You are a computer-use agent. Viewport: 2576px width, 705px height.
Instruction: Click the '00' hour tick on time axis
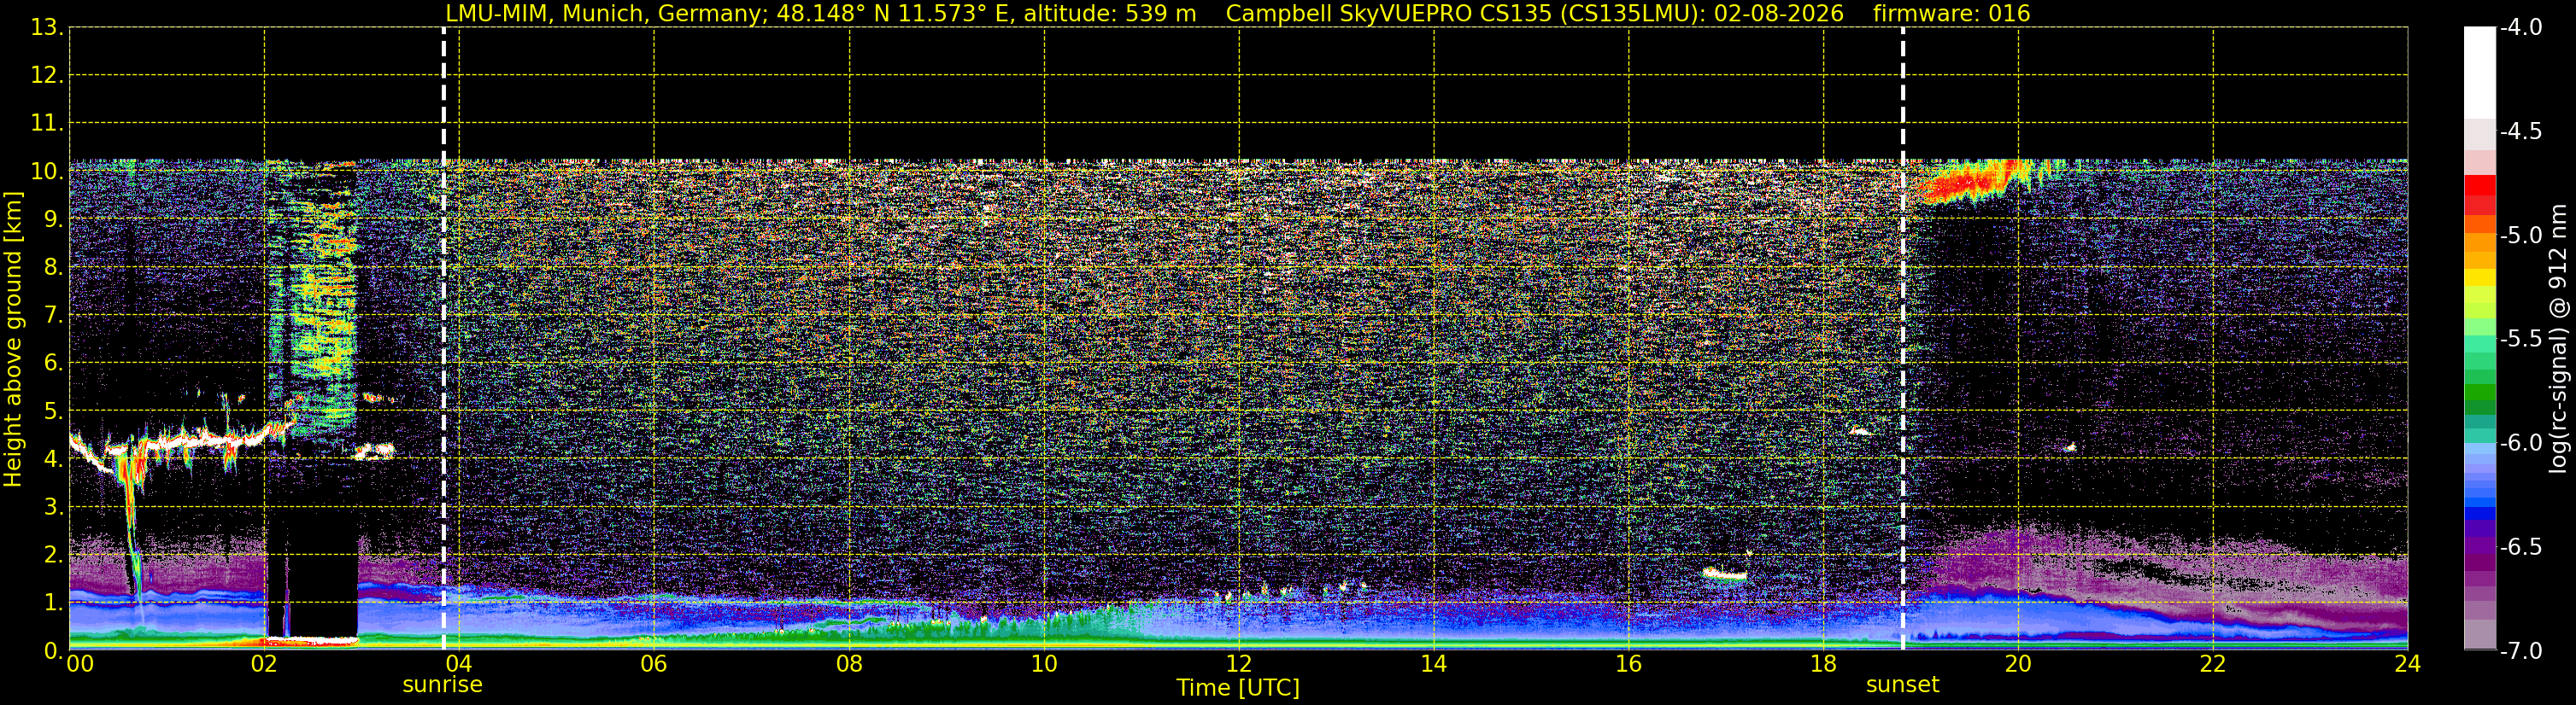[x=80, y=664]
